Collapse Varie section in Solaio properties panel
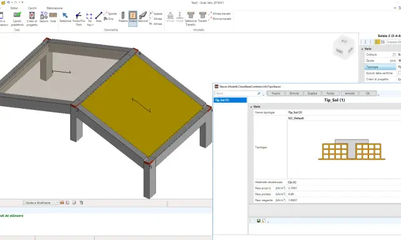401x240 pixels. [x=362, y=49]
